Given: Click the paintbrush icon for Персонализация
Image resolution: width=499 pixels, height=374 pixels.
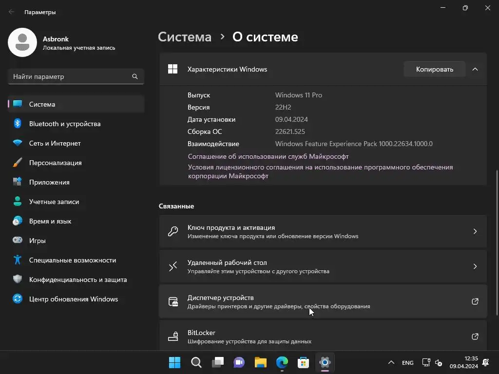Looking at the screenshot, I should (x=18, y=163).
